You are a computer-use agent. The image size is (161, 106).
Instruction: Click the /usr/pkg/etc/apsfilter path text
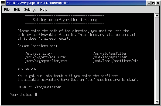point(46,57)
